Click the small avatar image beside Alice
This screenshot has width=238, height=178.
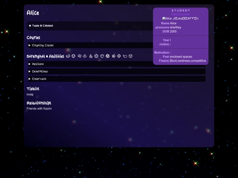tap(164, 18)
